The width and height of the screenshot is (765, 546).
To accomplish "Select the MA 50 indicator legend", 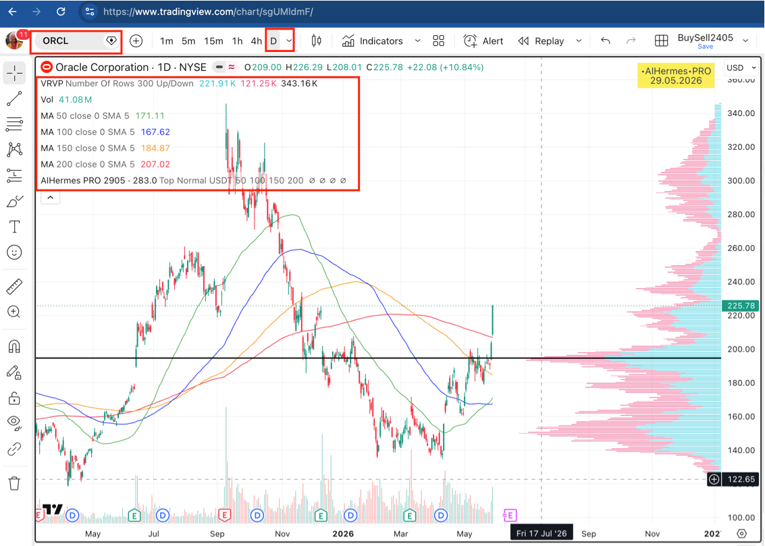I will tap(103, 115).
